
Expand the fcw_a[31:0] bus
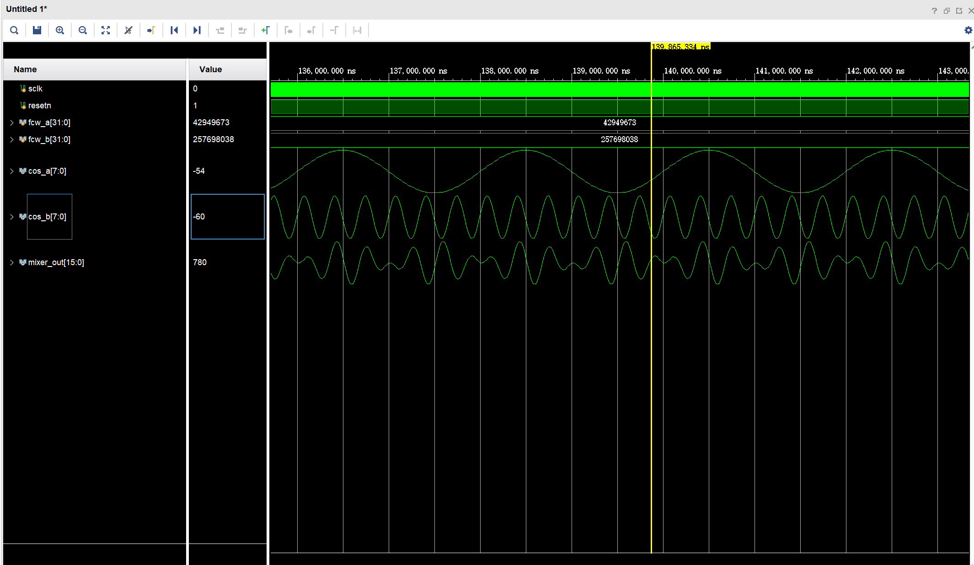pyautogui.click(x=12, y=123)
